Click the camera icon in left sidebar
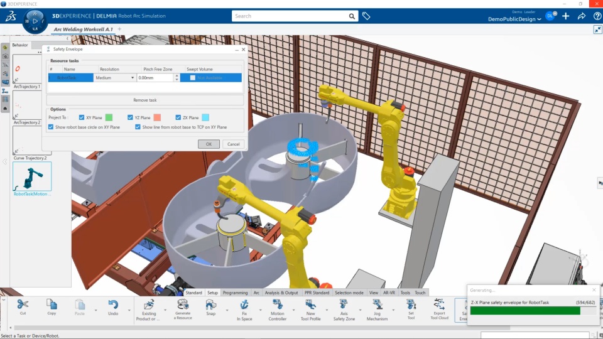The image size is (603, 339). coord(5,56)
